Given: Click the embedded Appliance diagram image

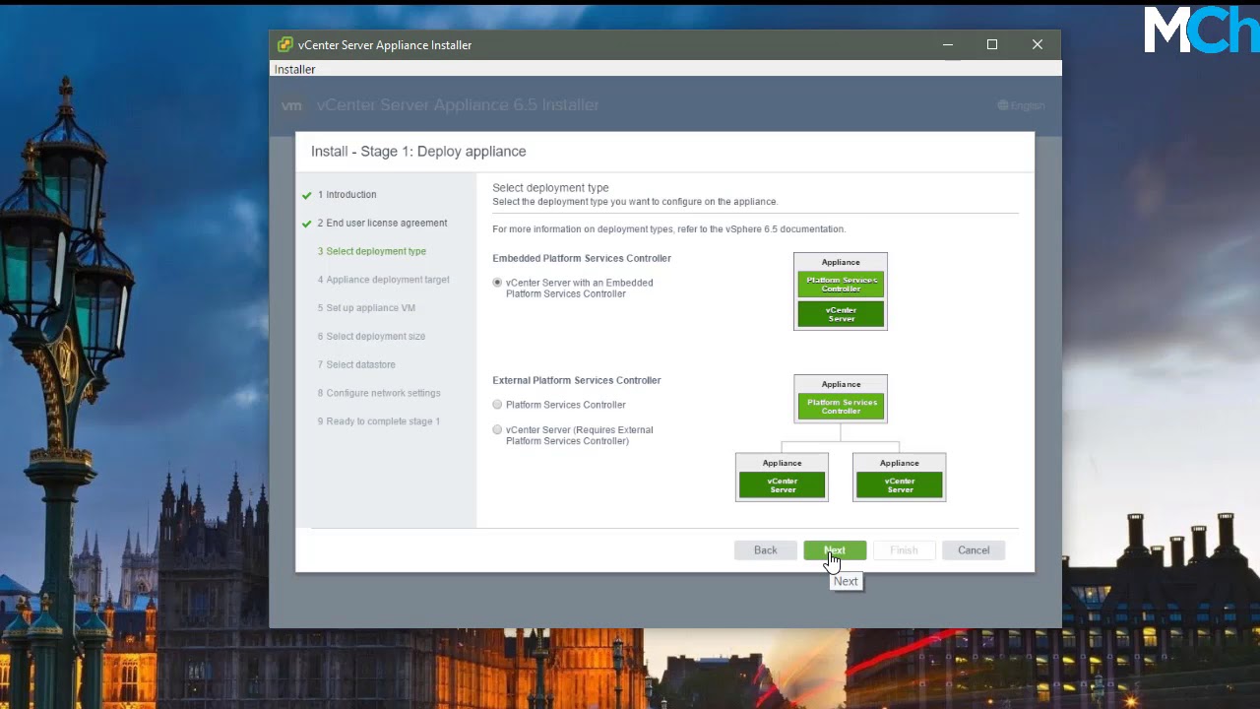Looking at the screenshot, I should point(841,291).
